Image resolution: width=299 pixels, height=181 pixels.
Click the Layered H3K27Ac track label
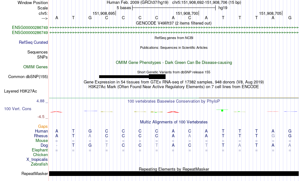[20, 91]
